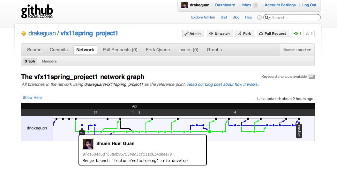Image resolution: width=337 pixels, height=183 pixels.
Task: Click the search magnifier dropdown icon
Action: point(267,18)
